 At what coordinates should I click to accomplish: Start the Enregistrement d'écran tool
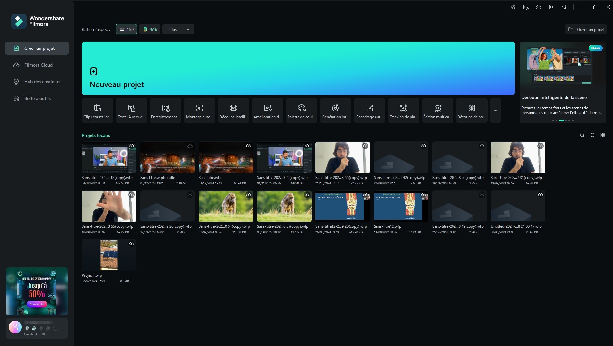tap(166, 111)
